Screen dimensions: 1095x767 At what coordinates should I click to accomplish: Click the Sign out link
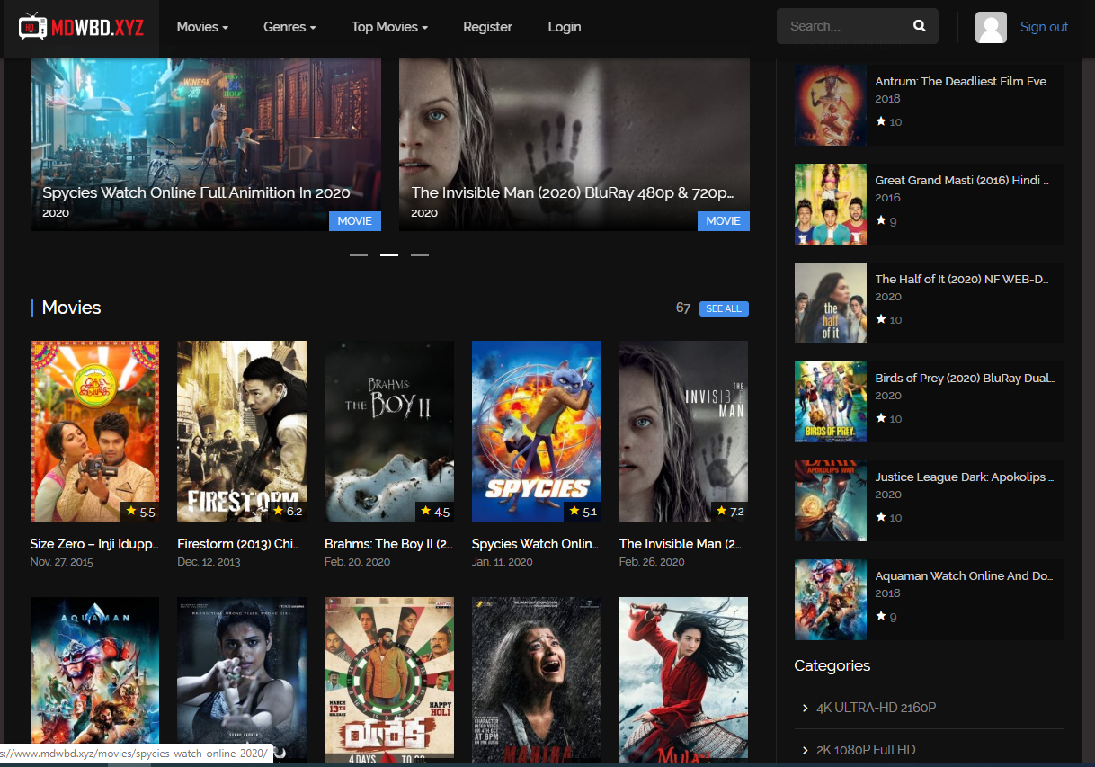(1044, 27)
